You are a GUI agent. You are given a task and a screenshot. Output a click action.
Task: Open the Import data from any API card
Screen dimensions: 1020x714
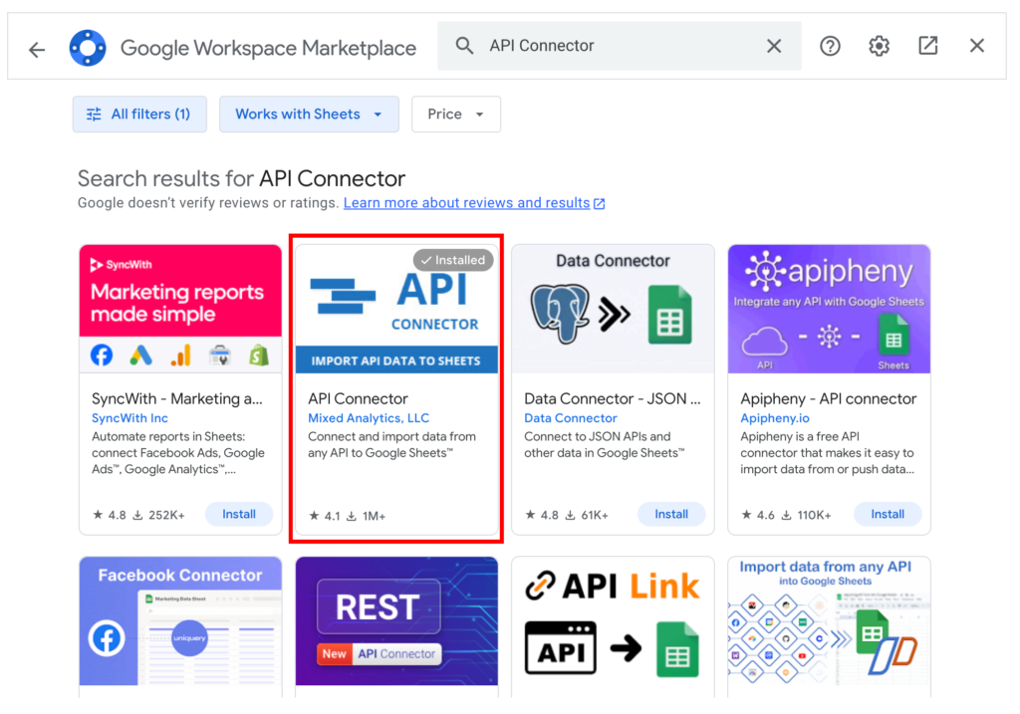click(829, 626)
